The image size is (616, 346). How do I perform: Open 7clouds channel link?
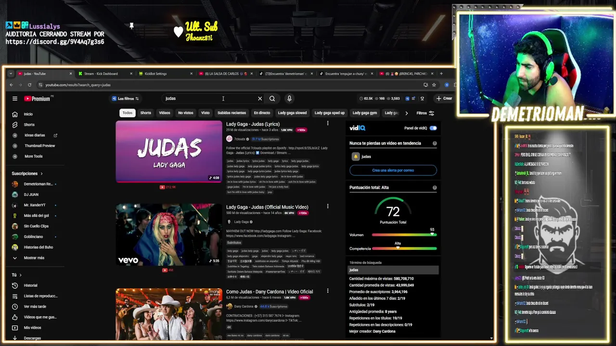click(239, 139)
